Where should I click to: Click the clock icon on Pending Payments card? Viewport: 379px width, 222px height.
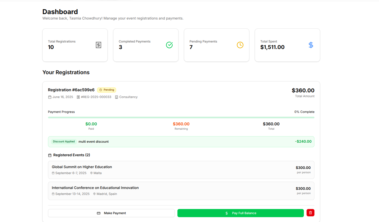tap(240, 45)
